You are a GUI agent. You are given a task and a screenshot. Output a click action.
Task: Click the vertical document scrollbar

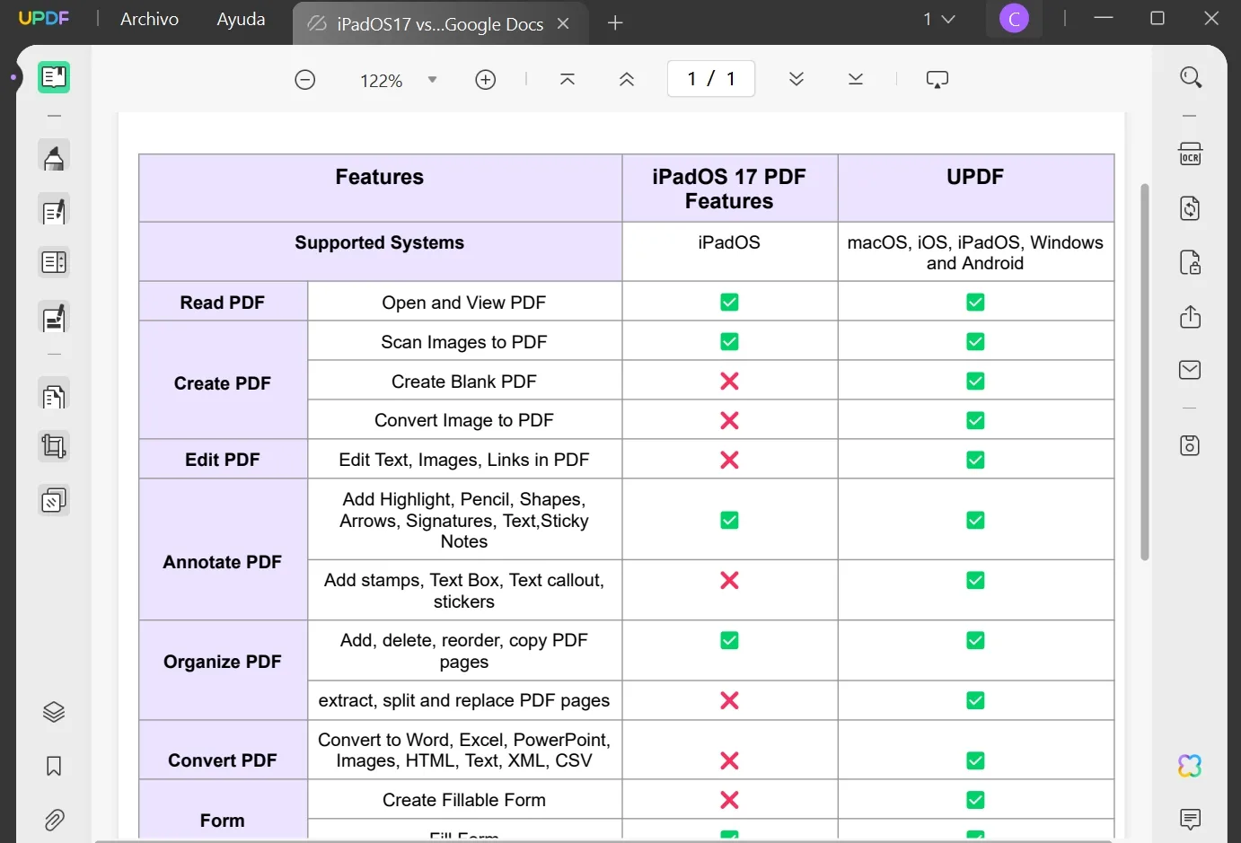tap(1145, 373)
